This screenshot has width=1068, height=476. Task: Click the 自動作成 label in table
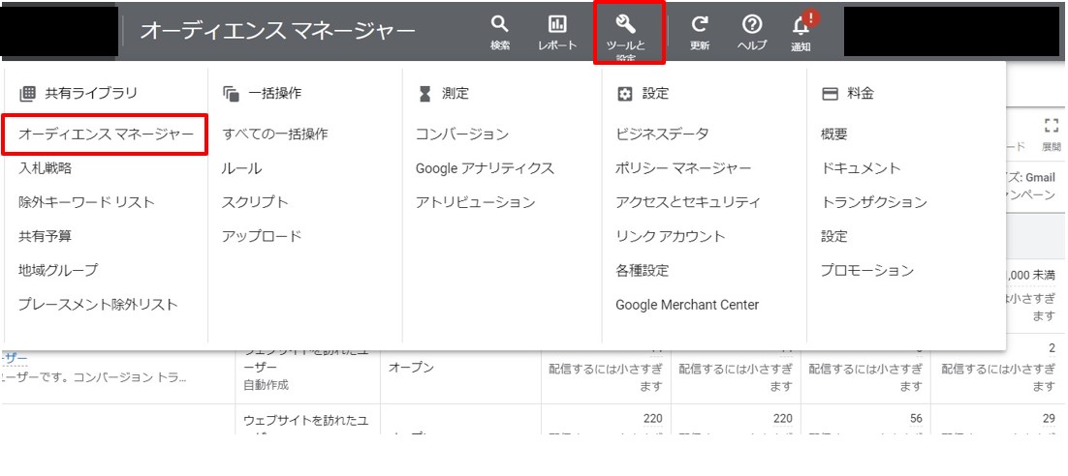tap(267, 385)
